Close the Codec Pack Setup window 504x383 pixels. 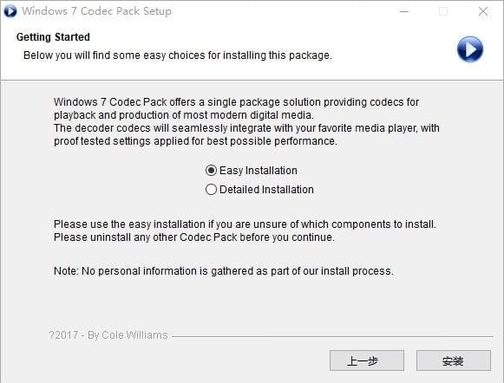click(x=483, y=11)
